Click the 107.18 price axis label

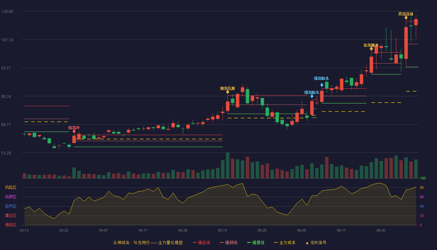pos(7,40)
